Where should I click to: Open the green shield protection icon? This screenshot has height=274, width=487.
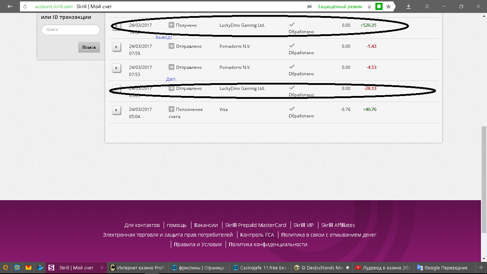379,6
